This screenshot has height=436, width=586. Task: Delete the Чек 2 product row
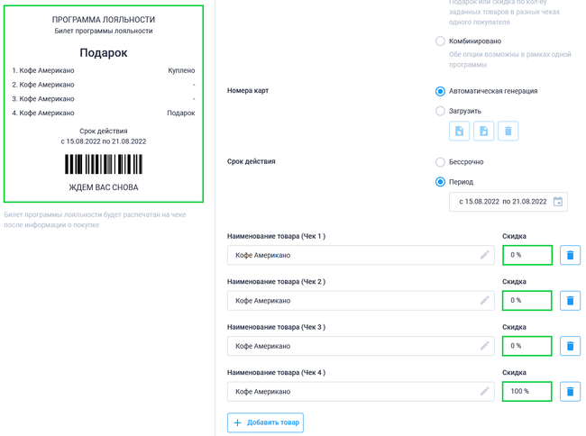[570, 301]
